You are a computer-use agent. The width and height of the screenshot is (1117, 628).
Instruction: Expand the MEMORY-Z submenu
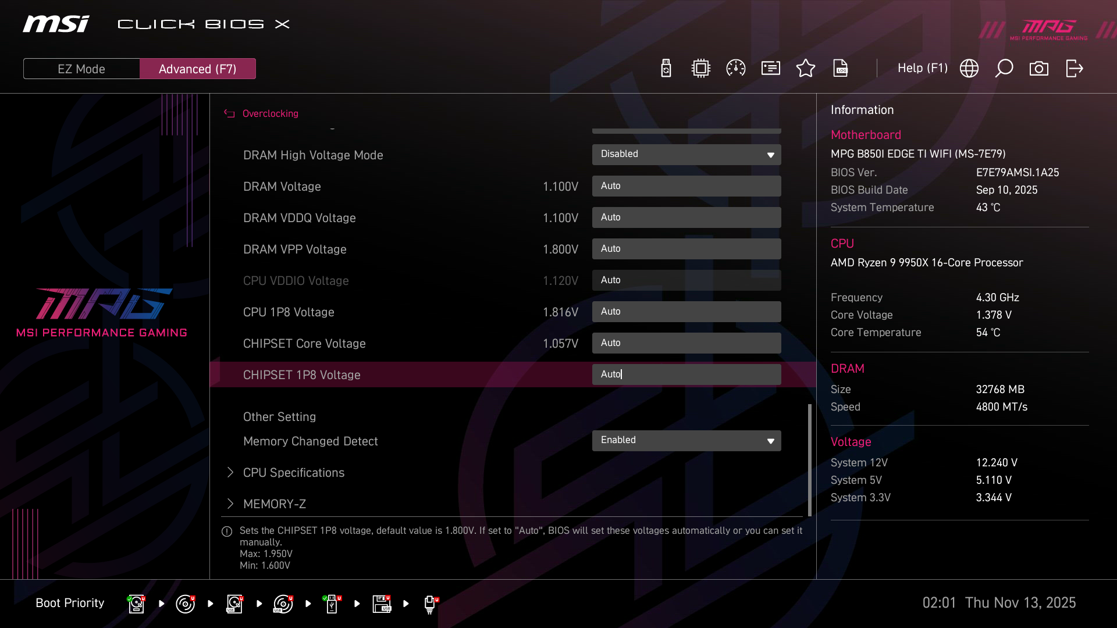(x=275, y=504)
